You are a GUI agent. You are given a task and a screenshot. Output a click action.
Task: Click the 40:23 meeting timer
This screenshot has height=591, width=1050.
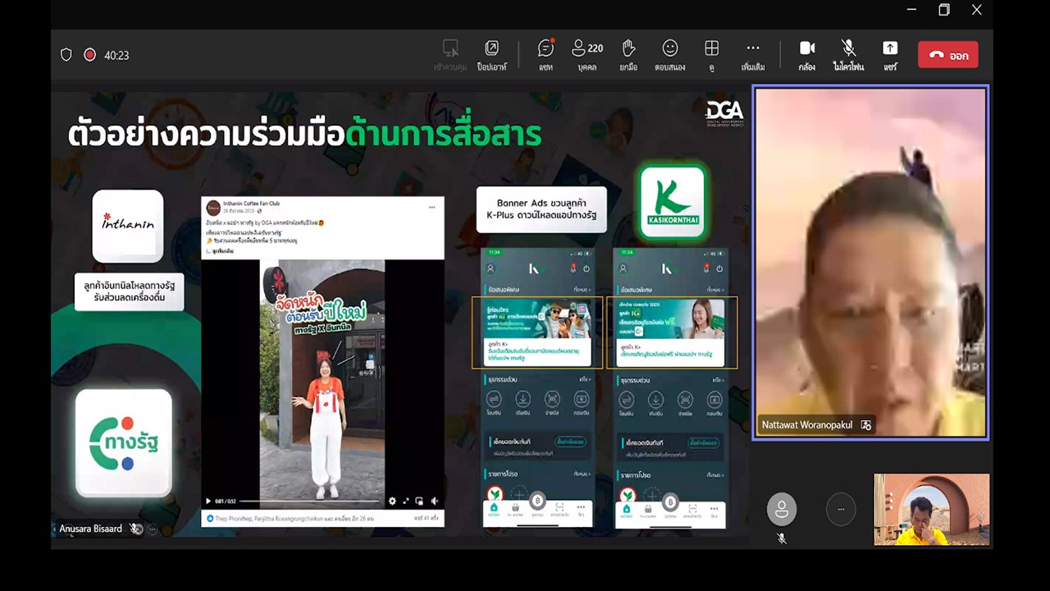pyautogui.click(x=116, y=55)
